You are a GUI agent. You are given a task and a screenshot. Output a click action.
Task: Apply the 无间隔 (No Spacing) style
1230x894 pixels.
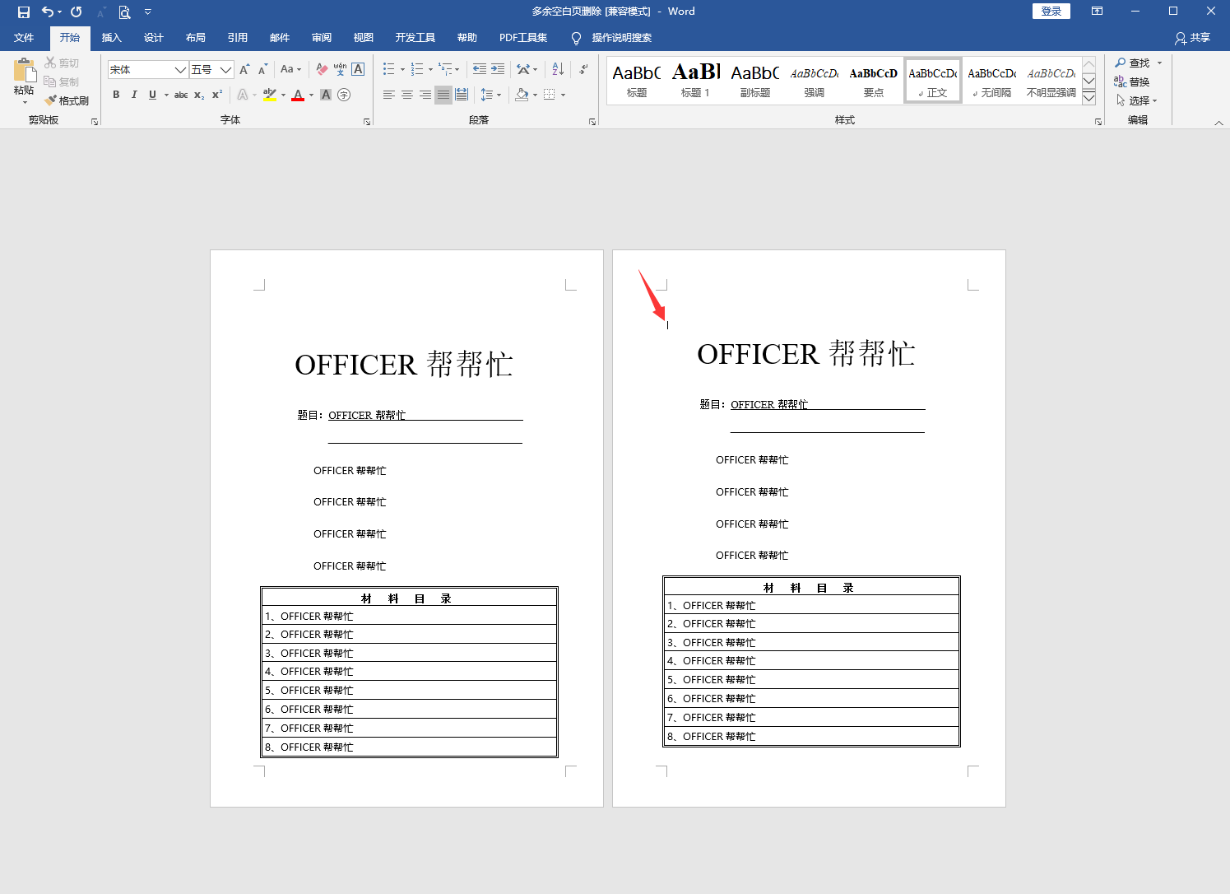[991, 81]
